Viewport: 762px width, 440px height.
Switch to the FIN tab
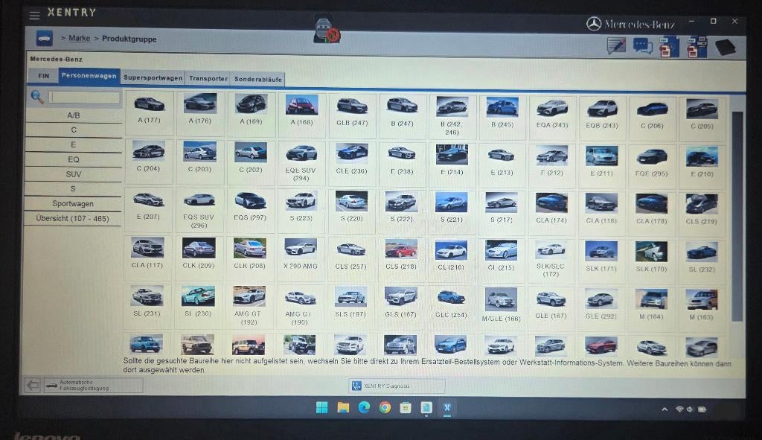[44, 76]
